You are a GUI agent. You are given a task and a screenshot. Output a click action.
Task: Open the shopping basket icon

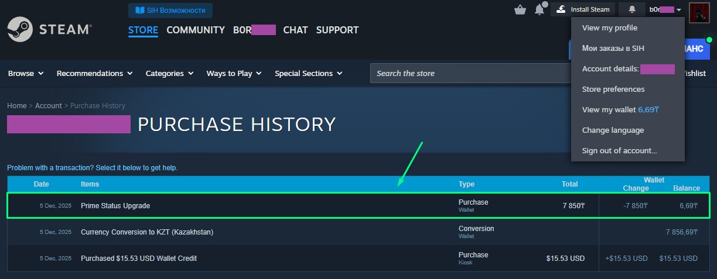[x=520, y=9]
